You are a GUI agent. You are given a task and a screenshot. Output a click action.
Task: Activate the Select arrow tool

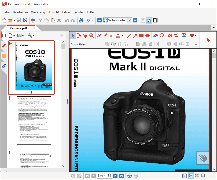(x=73, y=36)
